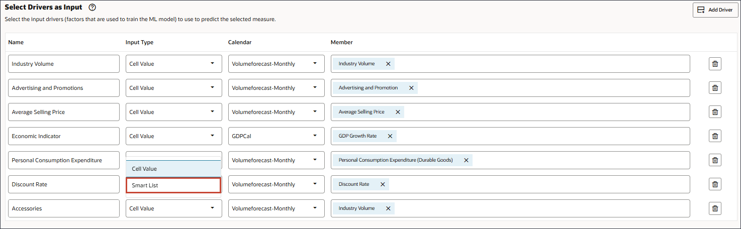The image size is (741, 229).
Task: Delete the Industry Volume driver row
Action: [x=715, y=64]
